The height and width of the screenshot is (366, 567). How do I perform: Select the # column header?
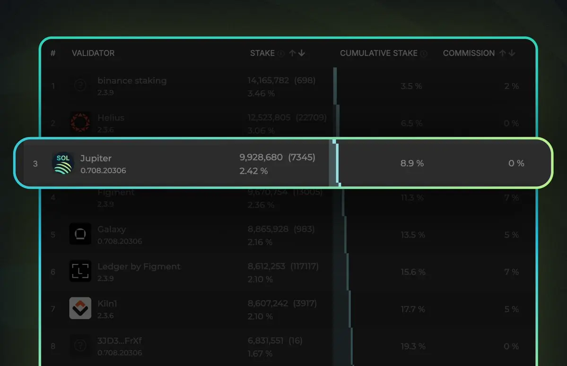click(x=53, y=53)
